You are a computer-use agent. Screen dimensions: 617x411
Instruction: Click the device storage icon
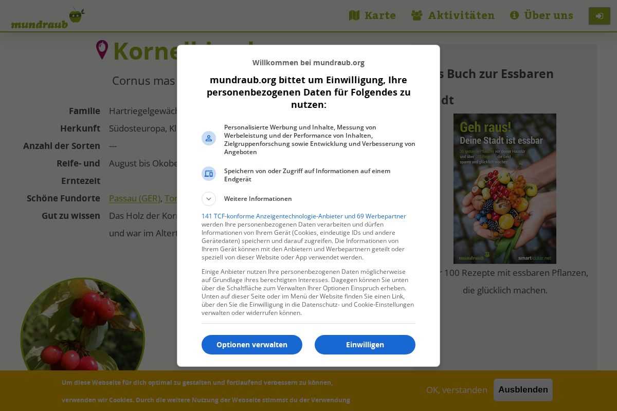pos(209,174)
